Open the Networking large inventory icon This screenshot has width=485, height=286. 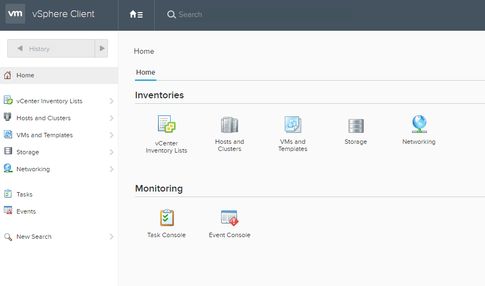[419, 124]
